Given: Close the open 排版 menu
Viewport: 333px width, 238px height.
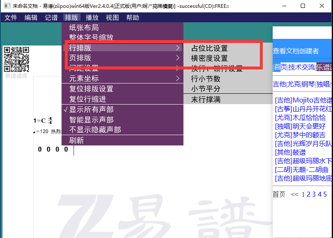Looking at the screenshot, I should (71, 17).
